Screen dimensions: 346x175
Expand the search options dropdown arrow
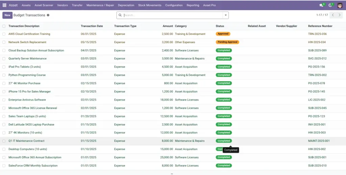click(x=226, y=15)
